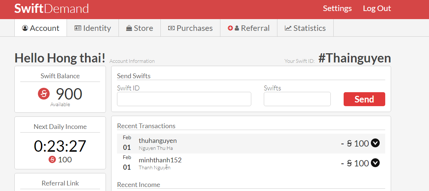Focus the Swifts amount field
Viewport: 429px width, 191px height.
point(297,99)
